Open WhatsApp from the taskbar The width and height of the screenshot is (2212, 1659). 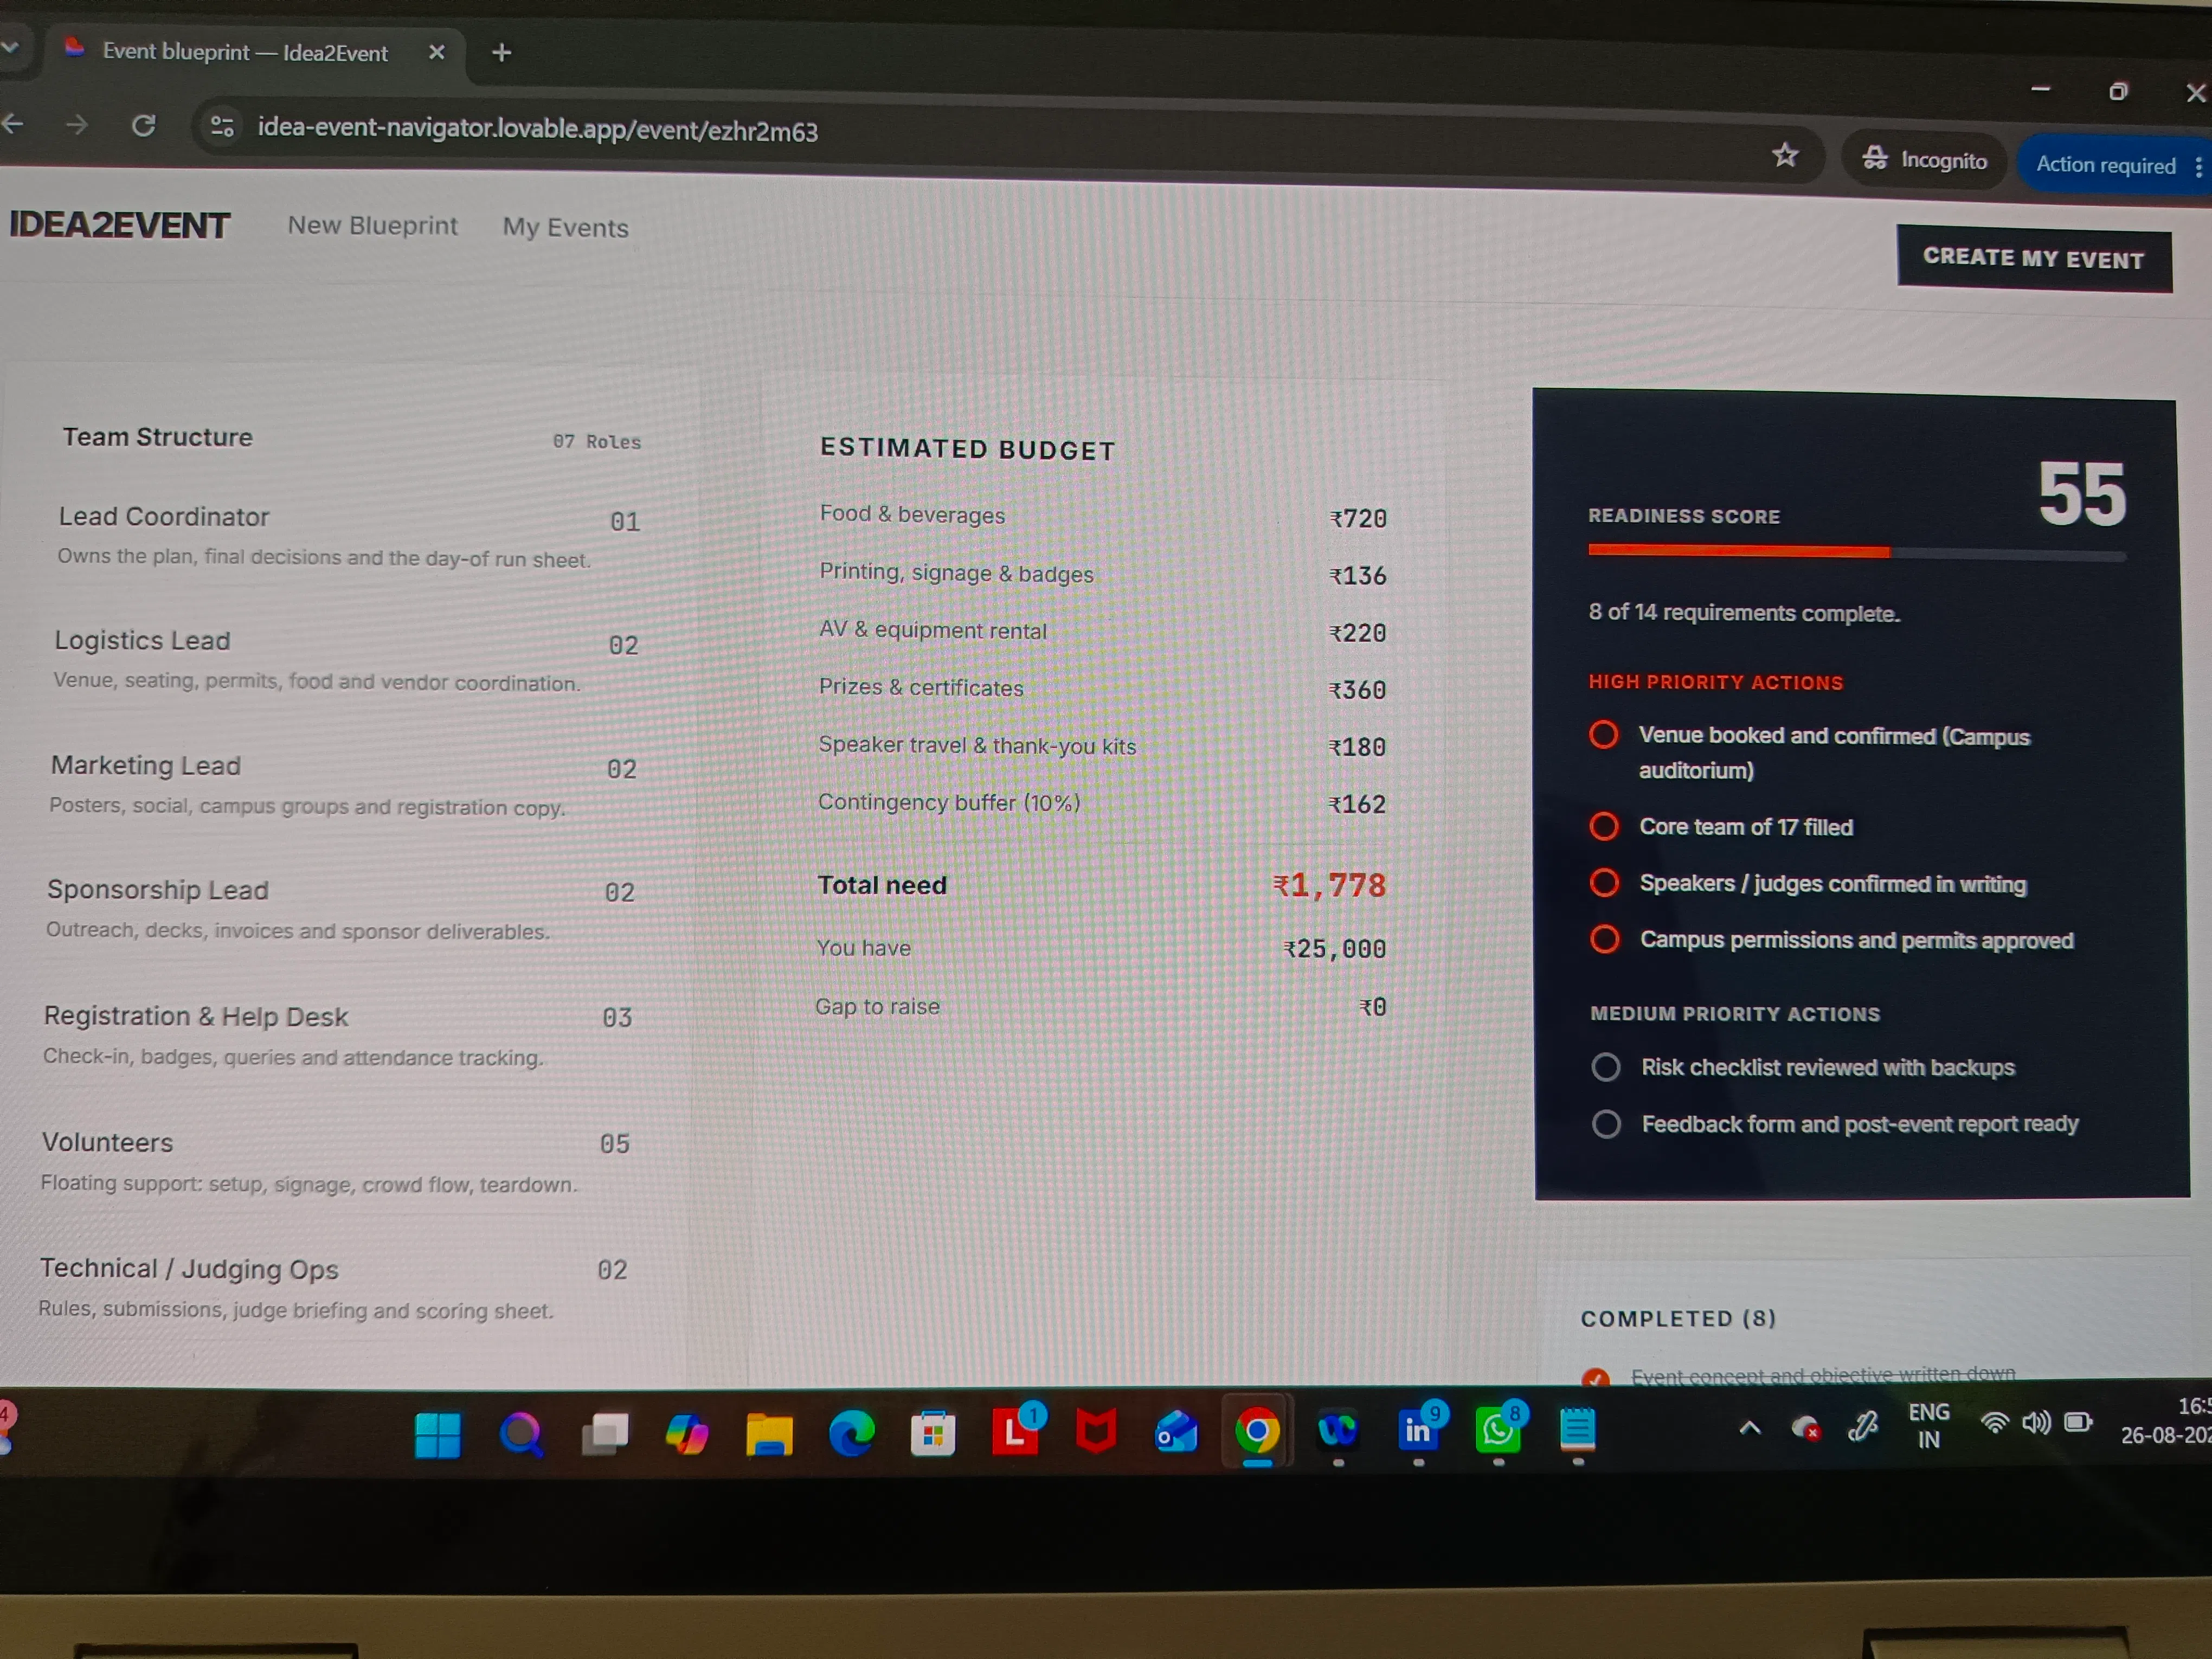[x=1498, y=1430]
